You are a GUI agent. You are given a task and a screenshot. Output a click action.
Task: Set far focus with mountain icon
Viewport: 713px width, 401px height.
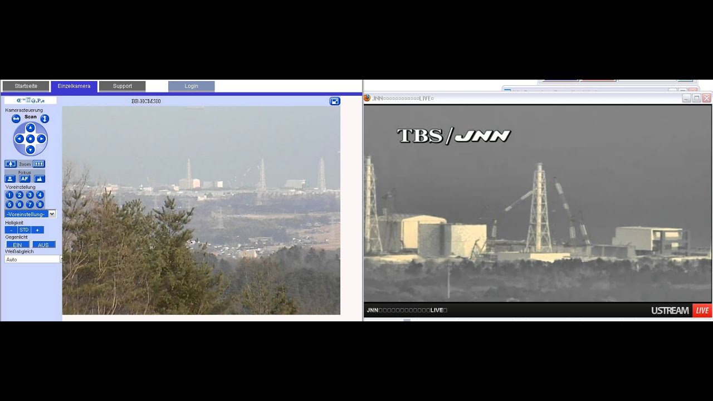pyautogui.click(x=39, y=179)
